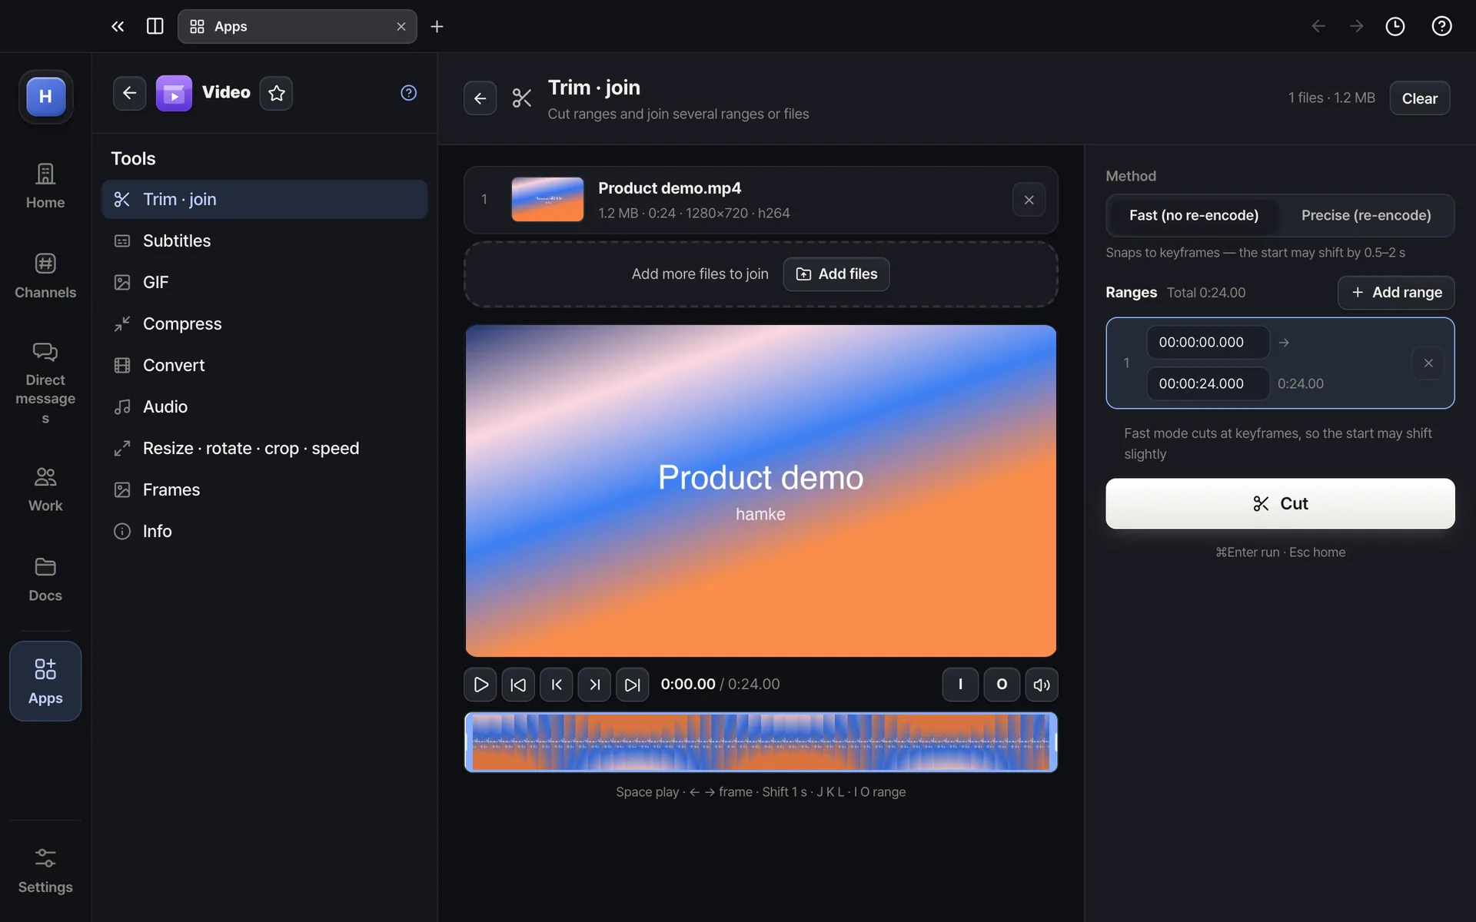Click Add files button

[x=836, y=274]
